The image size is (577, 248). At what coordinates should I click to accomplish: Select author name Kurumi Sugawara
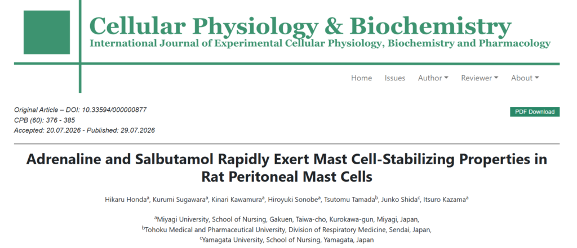[181, 200]
